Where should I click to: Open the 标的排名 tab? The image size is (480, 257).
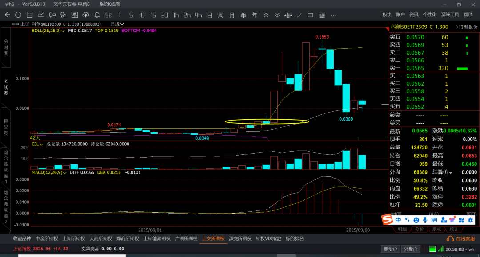(295, 239)
